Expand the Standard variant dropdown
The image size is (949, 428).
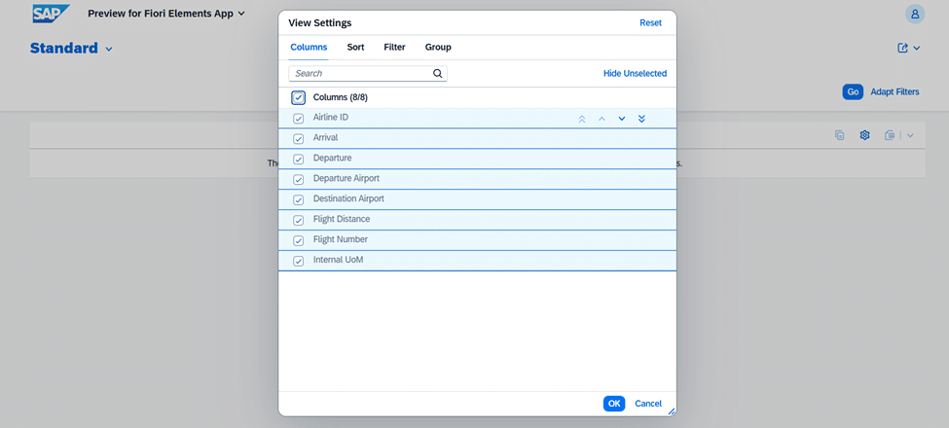(109, 49)
